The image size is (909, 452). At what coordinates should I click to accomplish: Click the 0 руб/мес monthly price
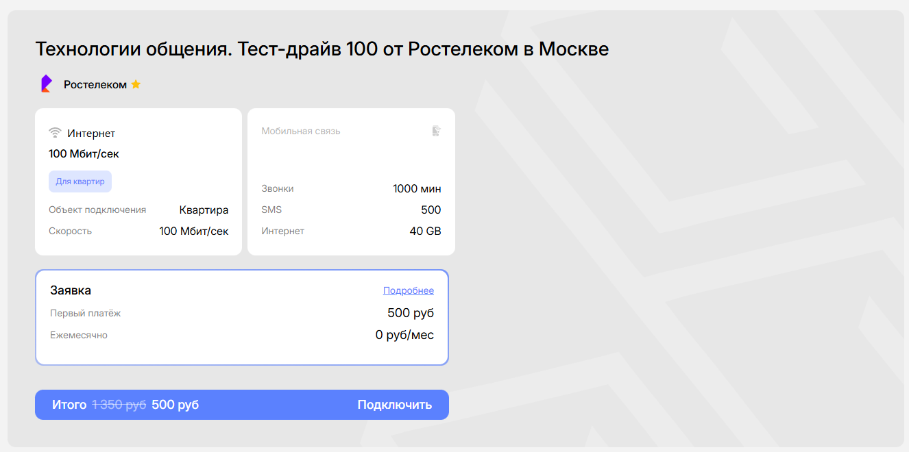point(404,336)
